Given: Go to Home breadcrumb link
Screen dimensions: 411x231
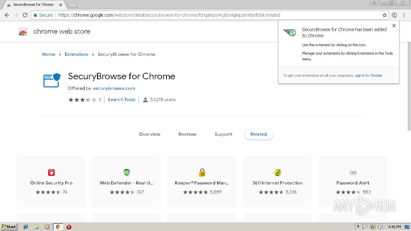Looking at the screenshot, I should pyautogui.click(x=49, y=54).
